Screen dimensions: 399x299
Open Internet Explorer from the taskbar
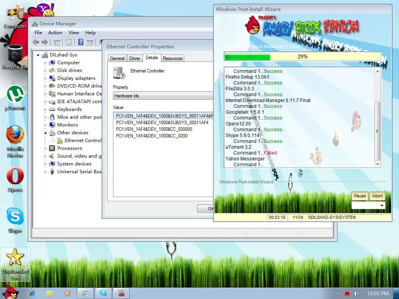pos(32,293)
